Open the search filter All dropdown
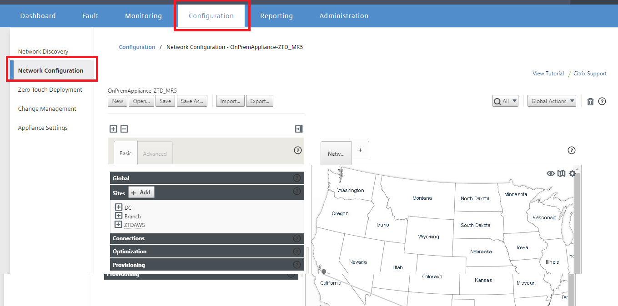Viewport: 618px width, 306px height. (x=505, y=101)
